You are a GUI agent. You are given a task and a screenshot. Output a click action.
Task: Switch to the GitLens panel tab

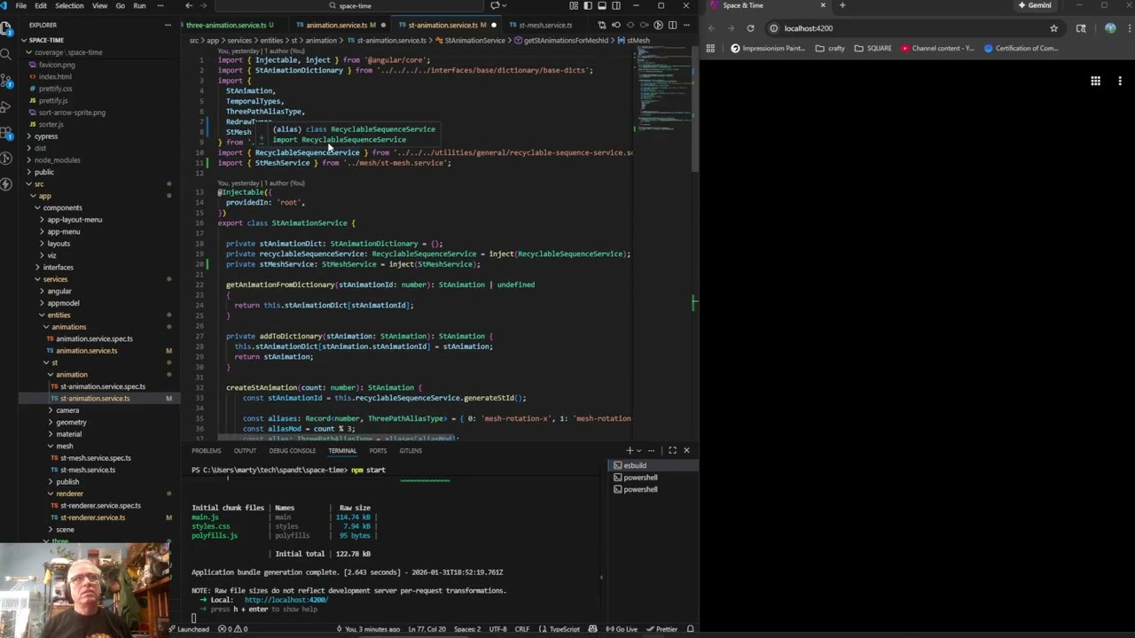[x=411, y=450]
